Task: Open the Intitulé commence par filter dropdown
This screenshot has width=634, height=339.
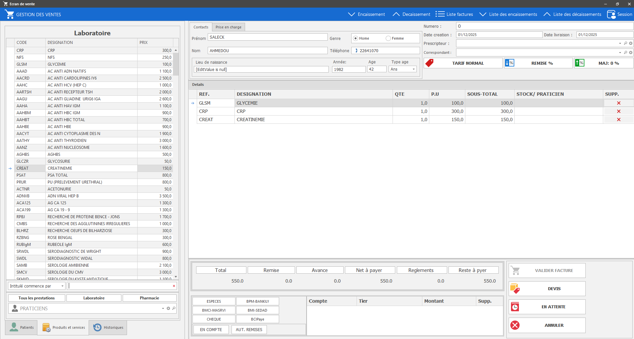Action: pos(62,286)
